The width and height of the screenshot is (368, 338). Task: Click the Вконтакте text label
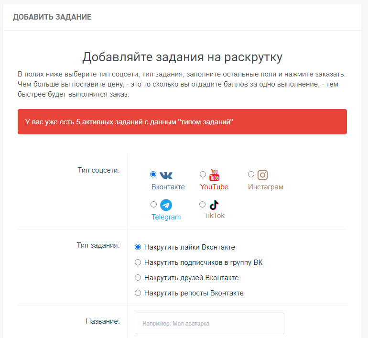(168, 187)
